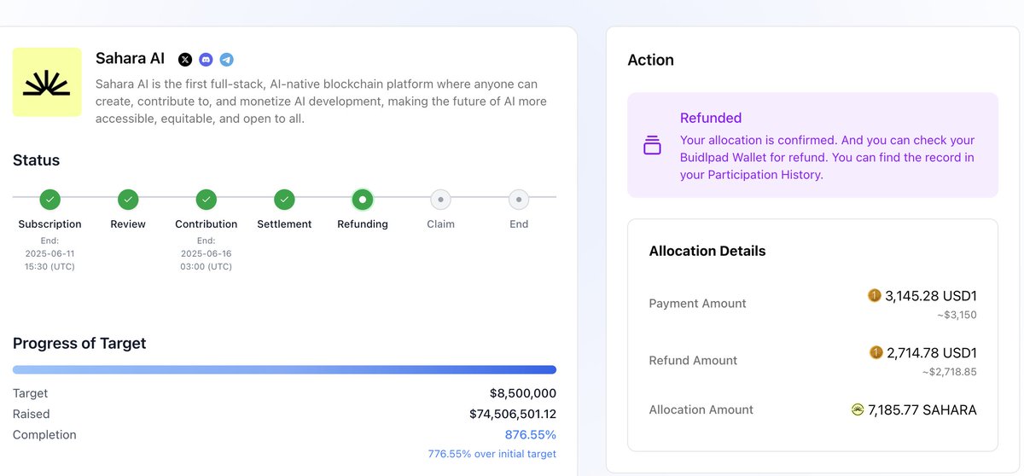The image size is (1024, 476).
Task: Click the Settlement step checkmark
Action: tap(285, 200)
